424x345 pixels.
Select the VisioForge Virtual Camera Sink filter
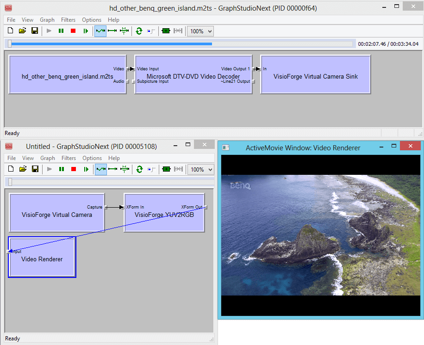point(316,74)
